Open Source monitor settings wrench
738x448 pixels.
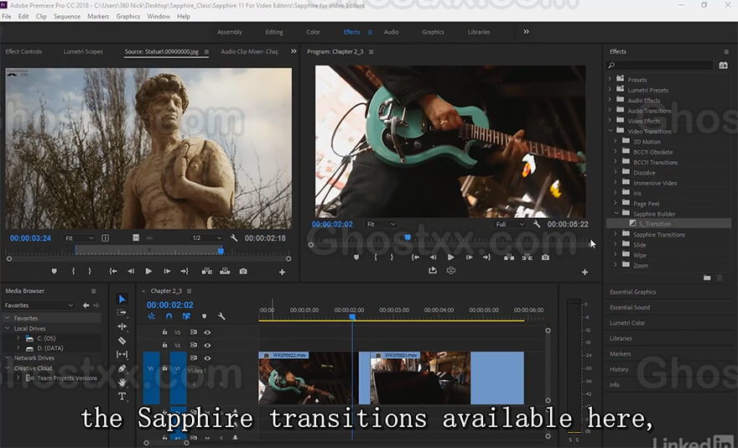coord(234,238)
